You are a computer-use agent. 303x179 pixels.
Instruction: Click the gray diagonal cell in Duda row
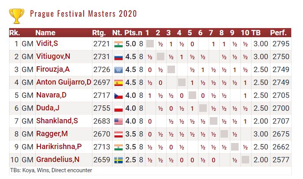[x=203, y=108]
